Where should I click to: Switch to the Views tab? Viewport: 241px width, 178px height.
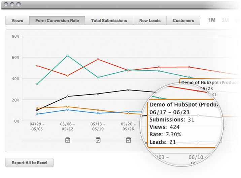(x=17, y=21)
